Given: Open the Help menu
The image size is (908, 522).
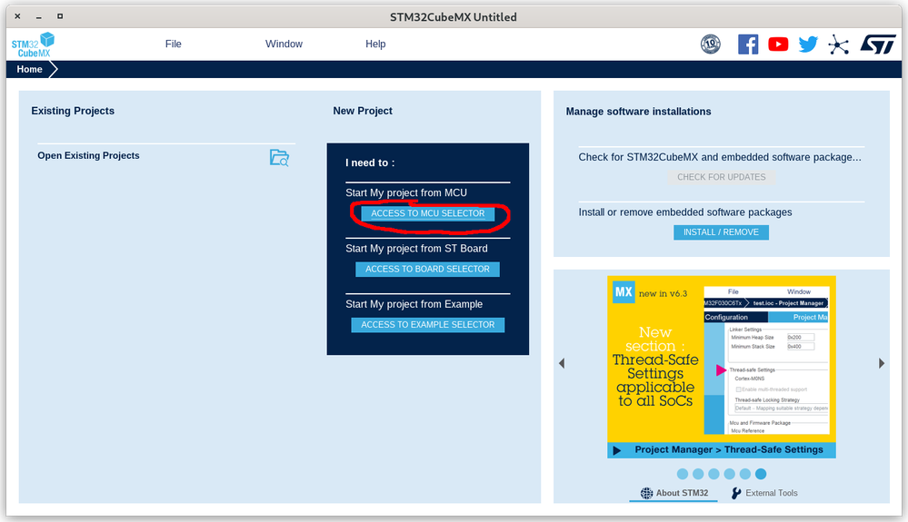Looking at the screenshot, I should tap(375, 44).
